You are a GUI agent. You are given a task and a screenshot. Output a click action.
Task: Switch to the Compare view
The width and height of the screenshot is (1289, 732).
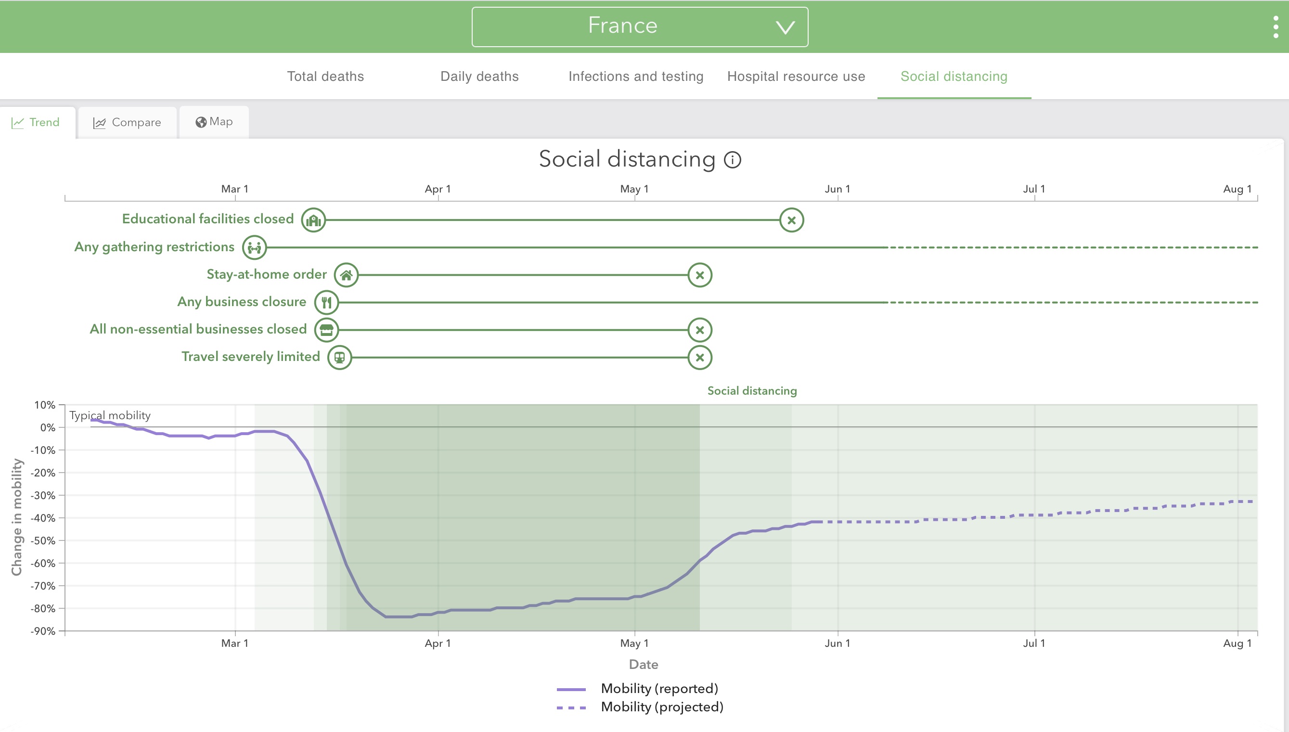click(127, 123)
